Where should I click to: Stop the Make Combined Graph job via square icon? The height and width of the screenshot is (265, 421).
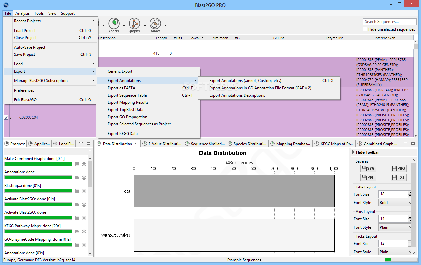(x=77, y=164)
